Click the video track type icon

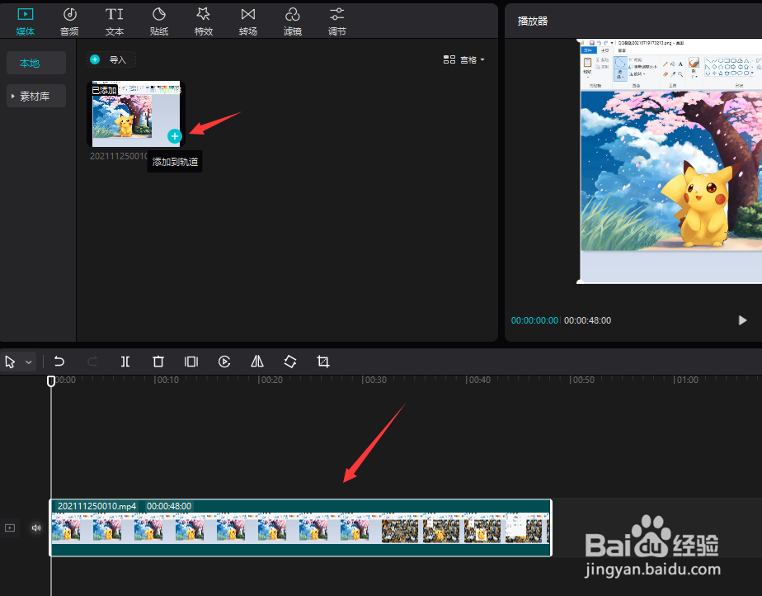[10, 527]
